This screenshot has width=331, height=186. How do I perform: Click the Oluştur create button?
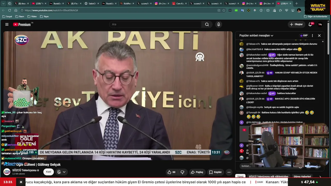[296, 24]
